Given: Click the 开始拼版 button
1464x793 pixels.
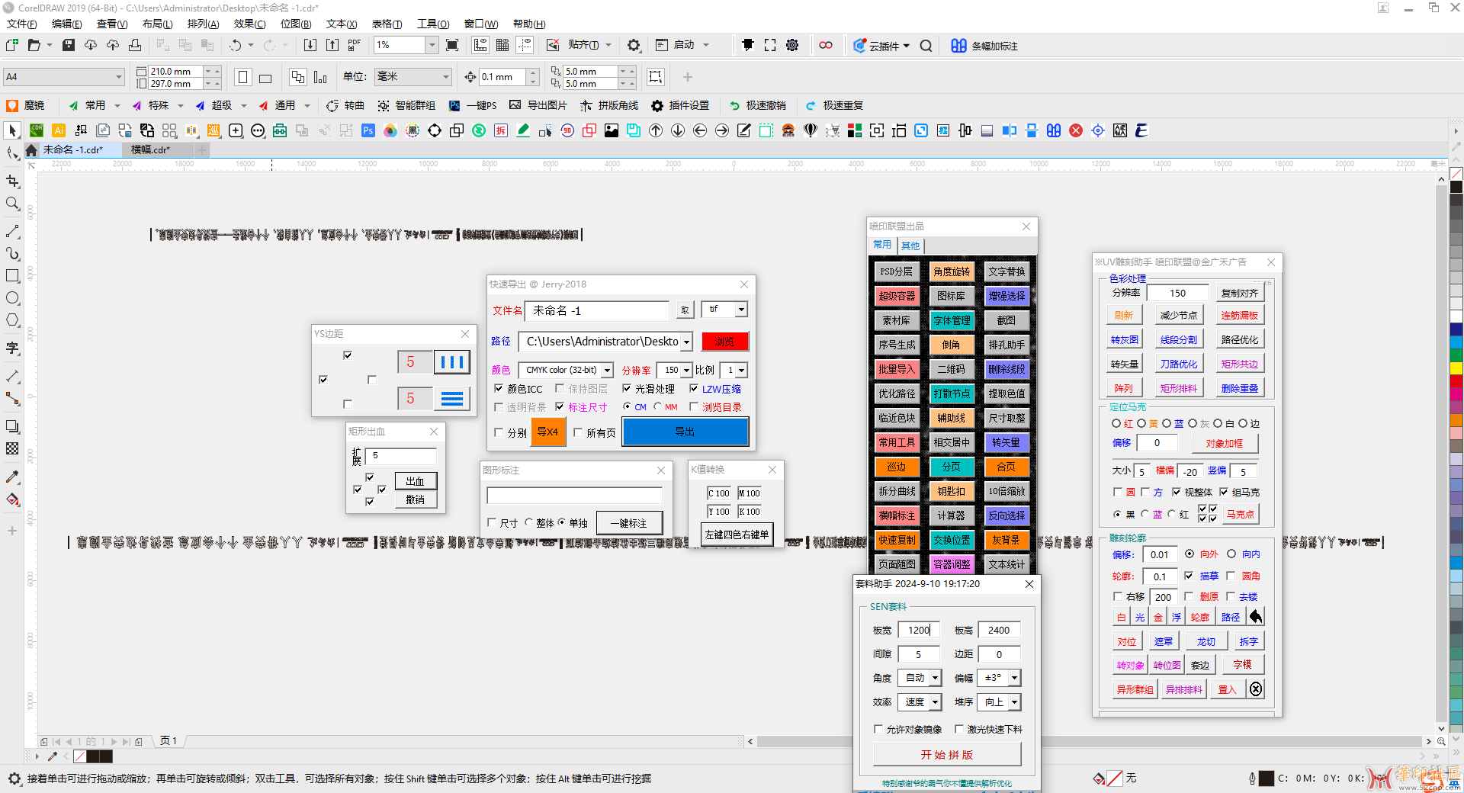Looking at the screenshot, I should pyautogui.click(x=947, y=754).
